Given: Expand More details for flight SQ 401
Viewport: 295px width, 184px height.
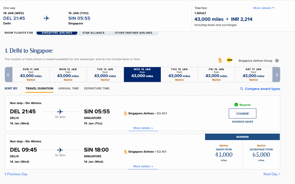Looking at the screenshot, I should pos(143,166).
